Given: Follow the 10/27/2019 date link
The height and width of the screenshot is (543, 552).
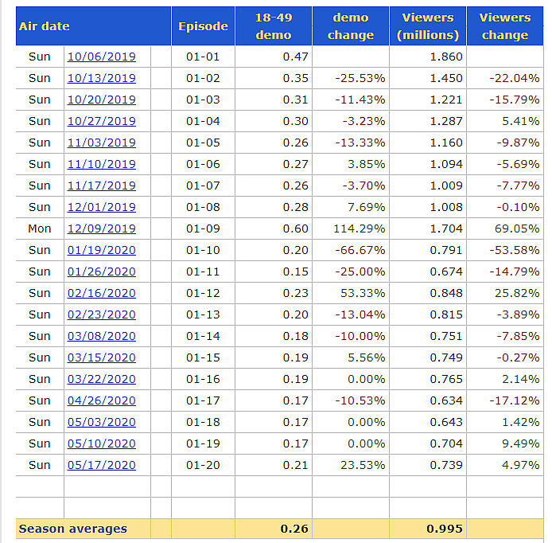Looking at the screenshot, I should point(101,121).
